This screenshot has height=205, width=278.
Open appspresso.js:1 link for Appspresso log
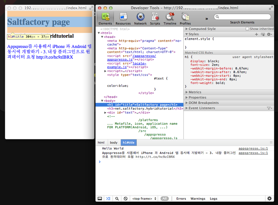253,153
